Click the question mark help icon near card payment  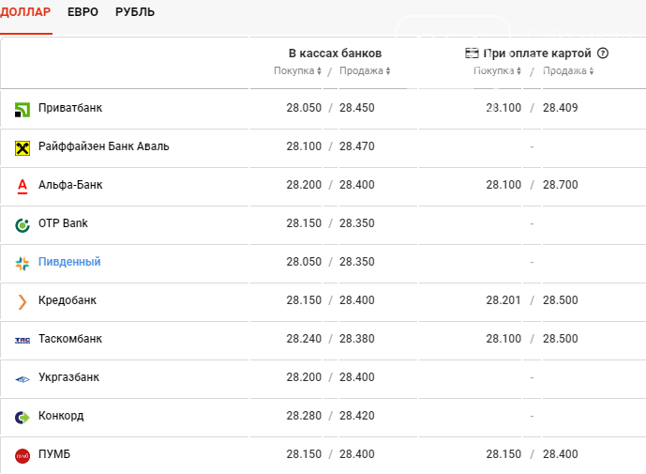point(603,54)
